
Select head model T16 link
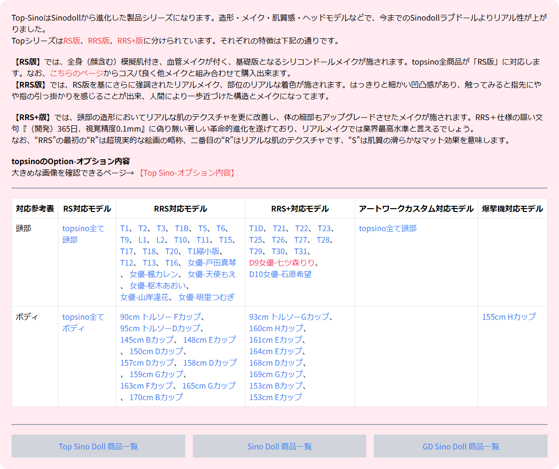172,263
